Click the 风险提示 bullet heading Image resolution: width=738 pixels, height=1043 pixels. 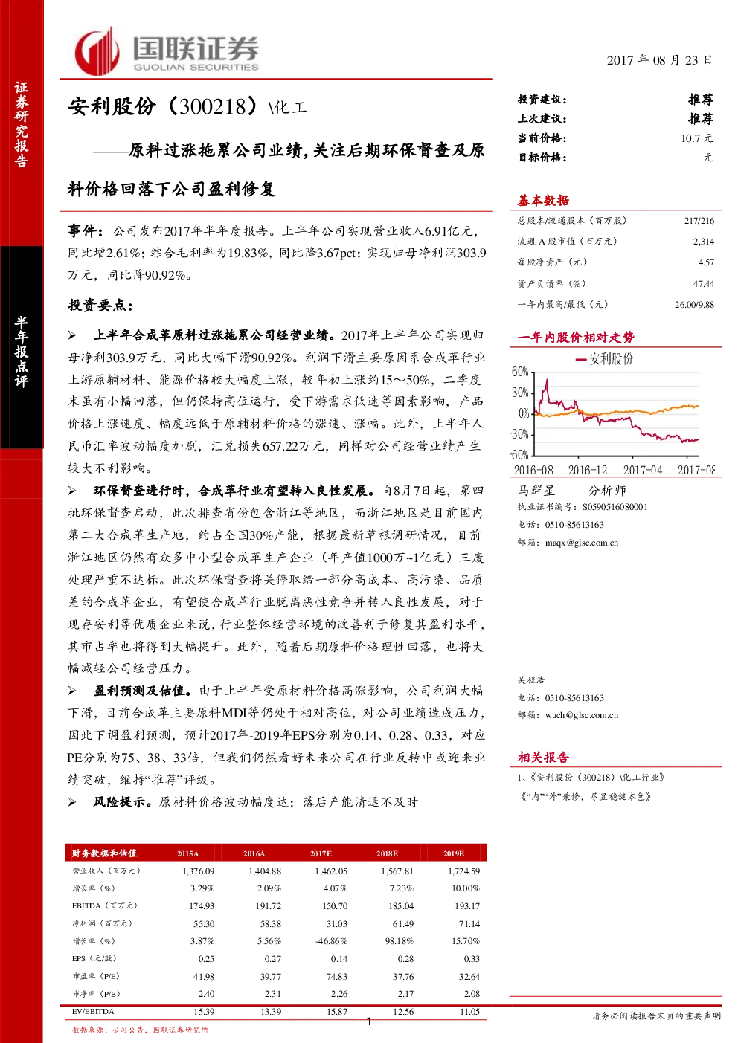(124, 802)
